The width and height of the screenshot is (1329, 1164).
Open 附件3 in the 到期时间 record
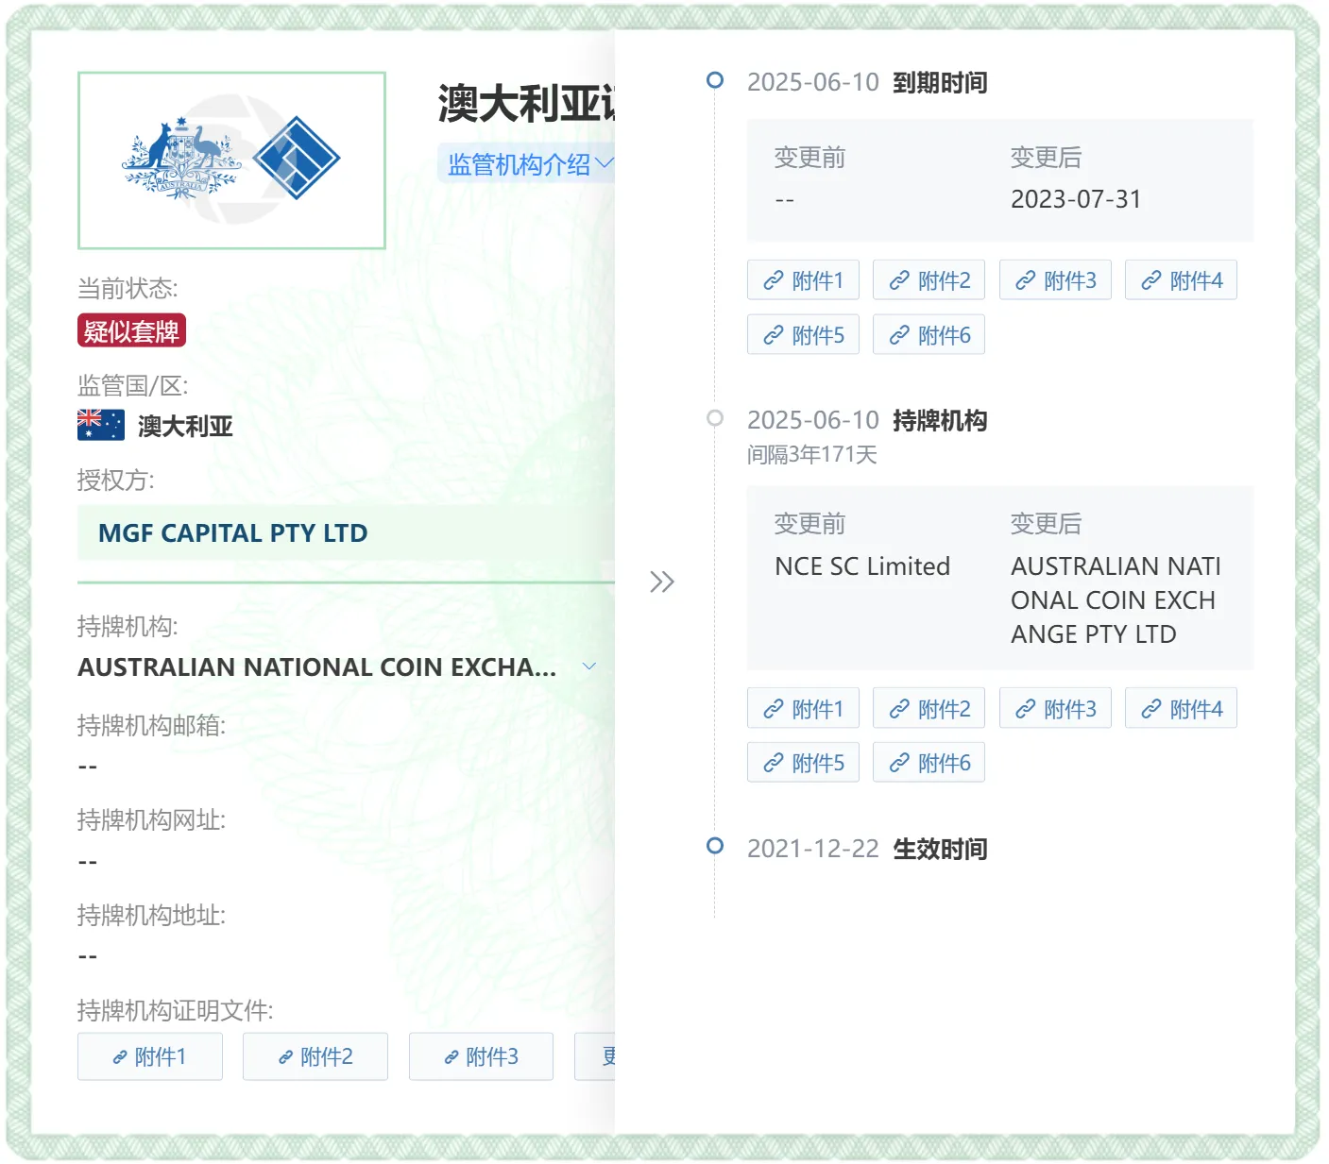(1055, 280)
